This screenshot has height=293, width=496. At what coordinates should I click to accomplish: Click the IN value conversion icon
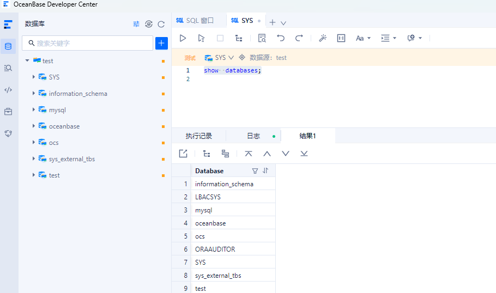341,38
